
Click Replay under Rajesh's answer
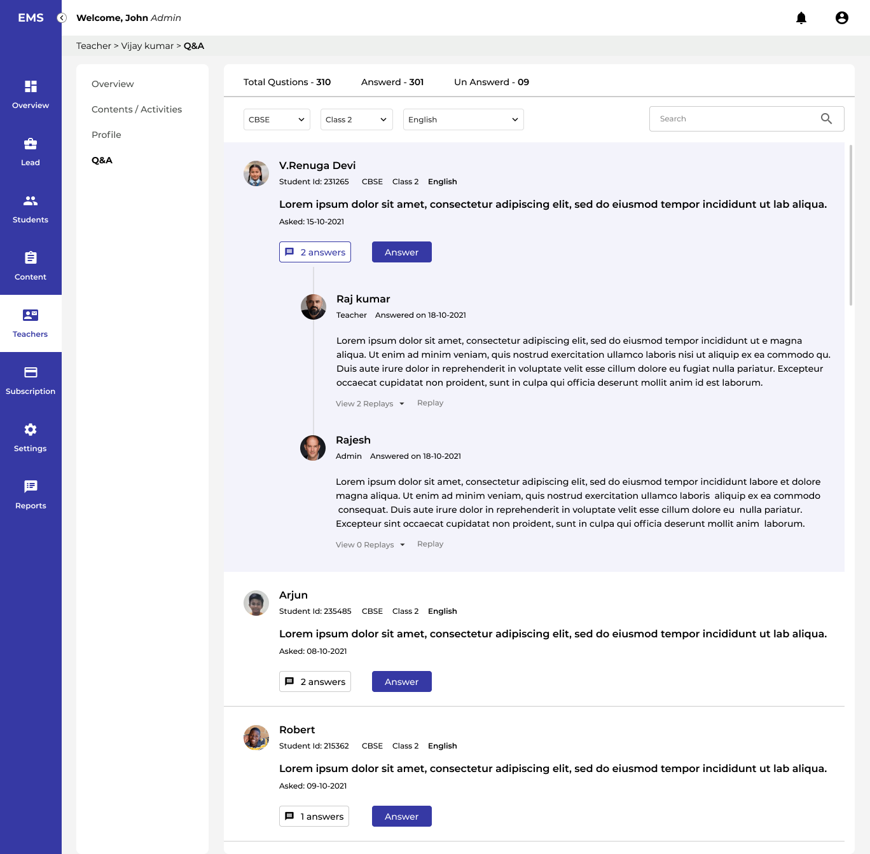(x=431, y=544)
